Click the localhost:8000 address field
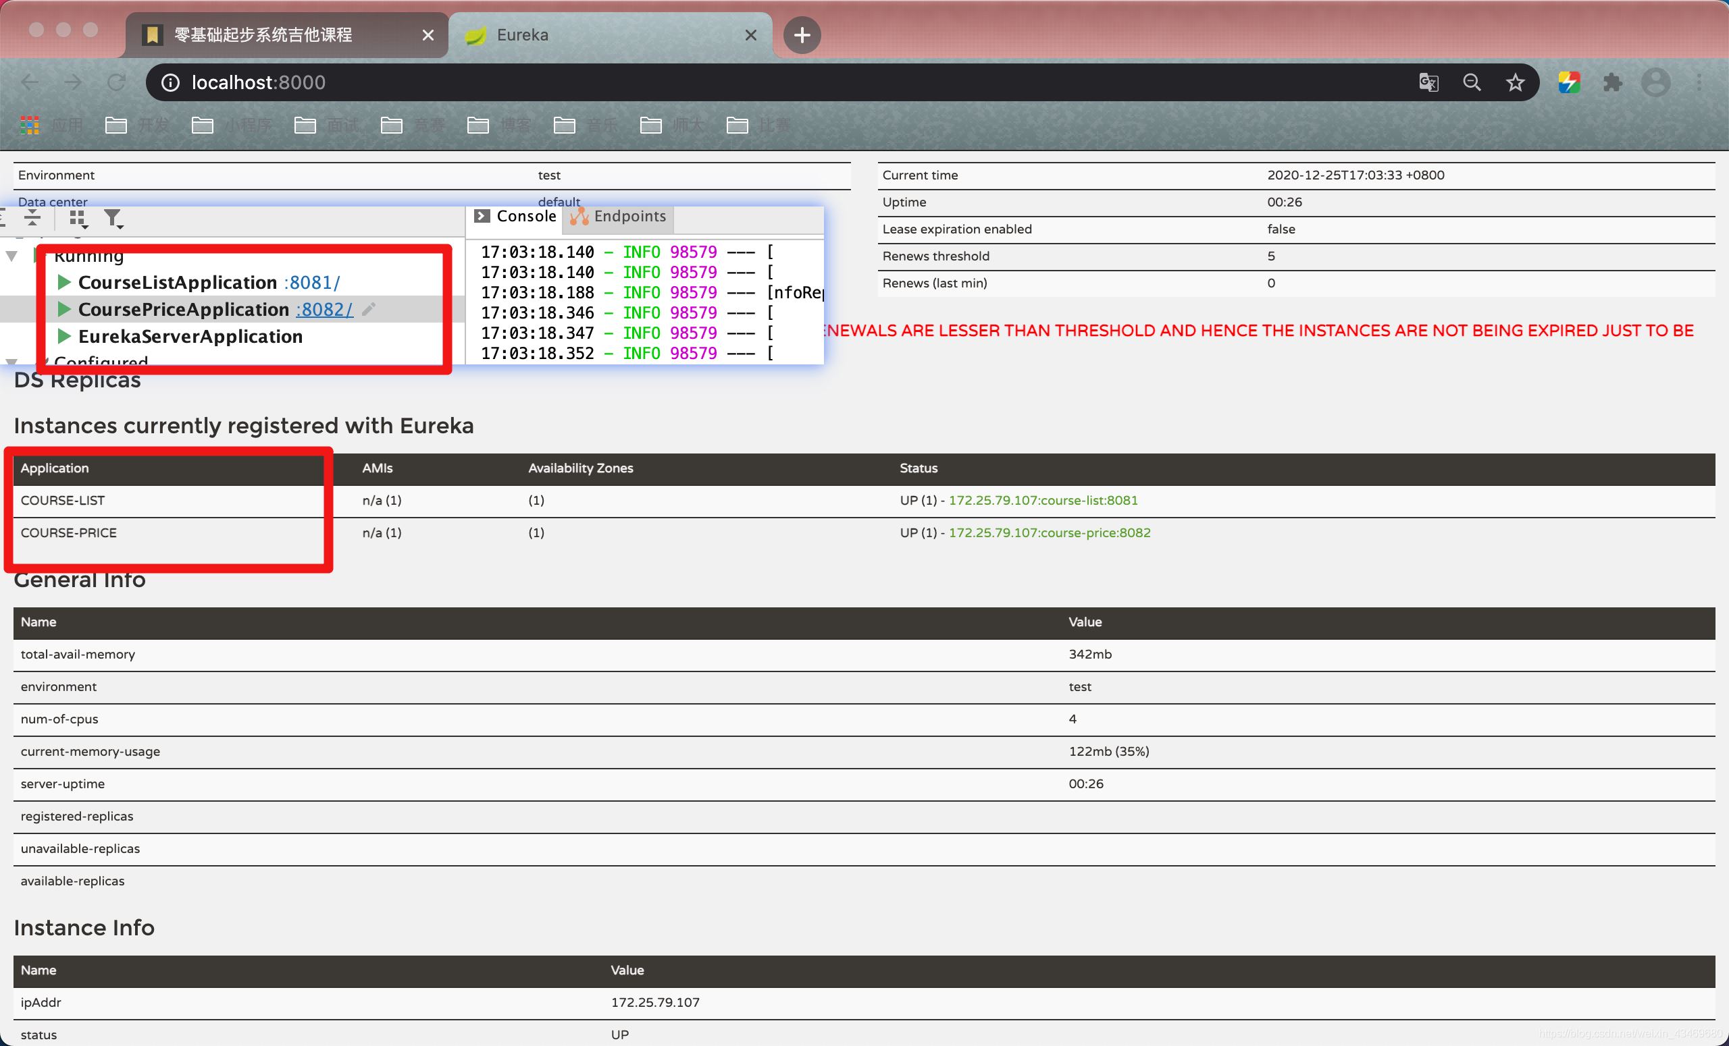 pos(258,83)
